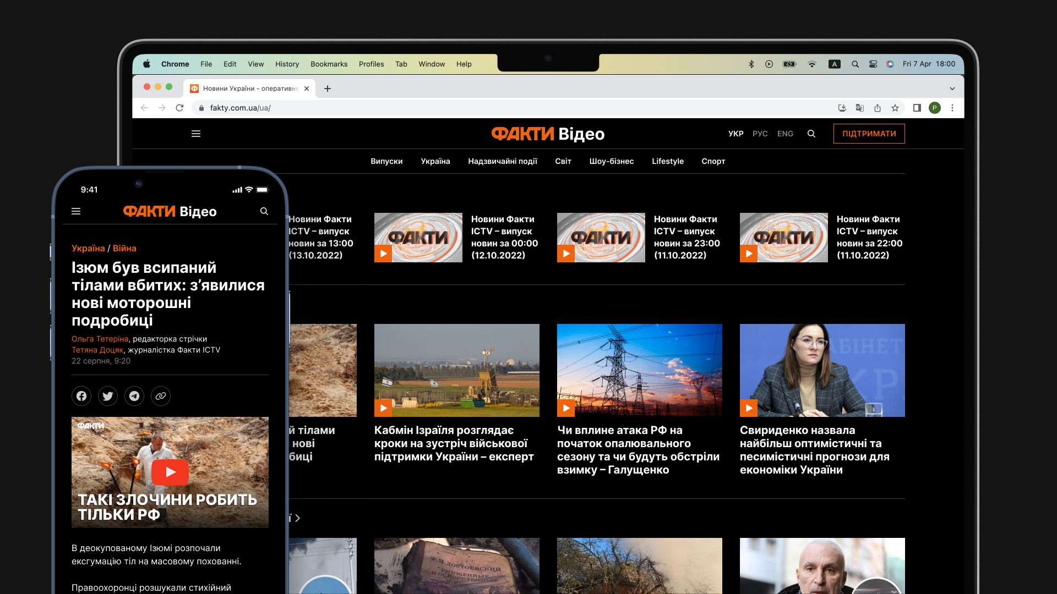Select the Надзвичайні події category tab
Viewport: 1057px width, 594px height.
502,161
